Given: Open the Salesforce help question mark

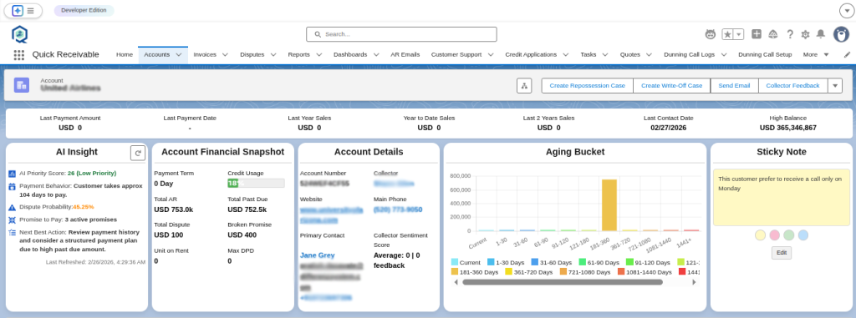Looking at the screenshot, I should coord(789,34).
